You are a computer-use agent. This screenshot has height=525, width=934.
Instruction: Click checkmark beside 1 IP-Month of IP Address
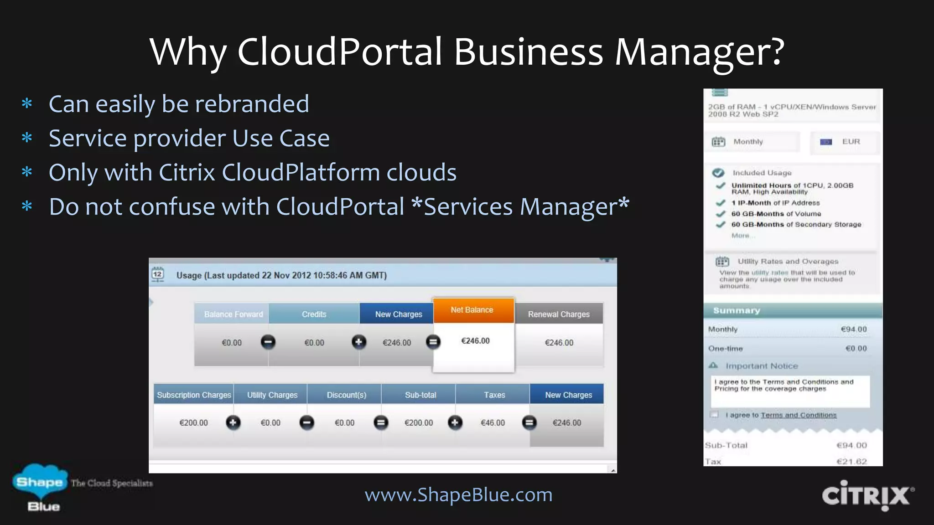coord(721,203)
